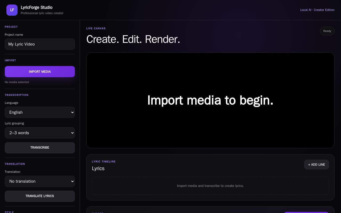The height and width of the screenshot is (213, 341).
Task: Click into the Project name input field
Action: pyautogui.click(x=40, y=44)
